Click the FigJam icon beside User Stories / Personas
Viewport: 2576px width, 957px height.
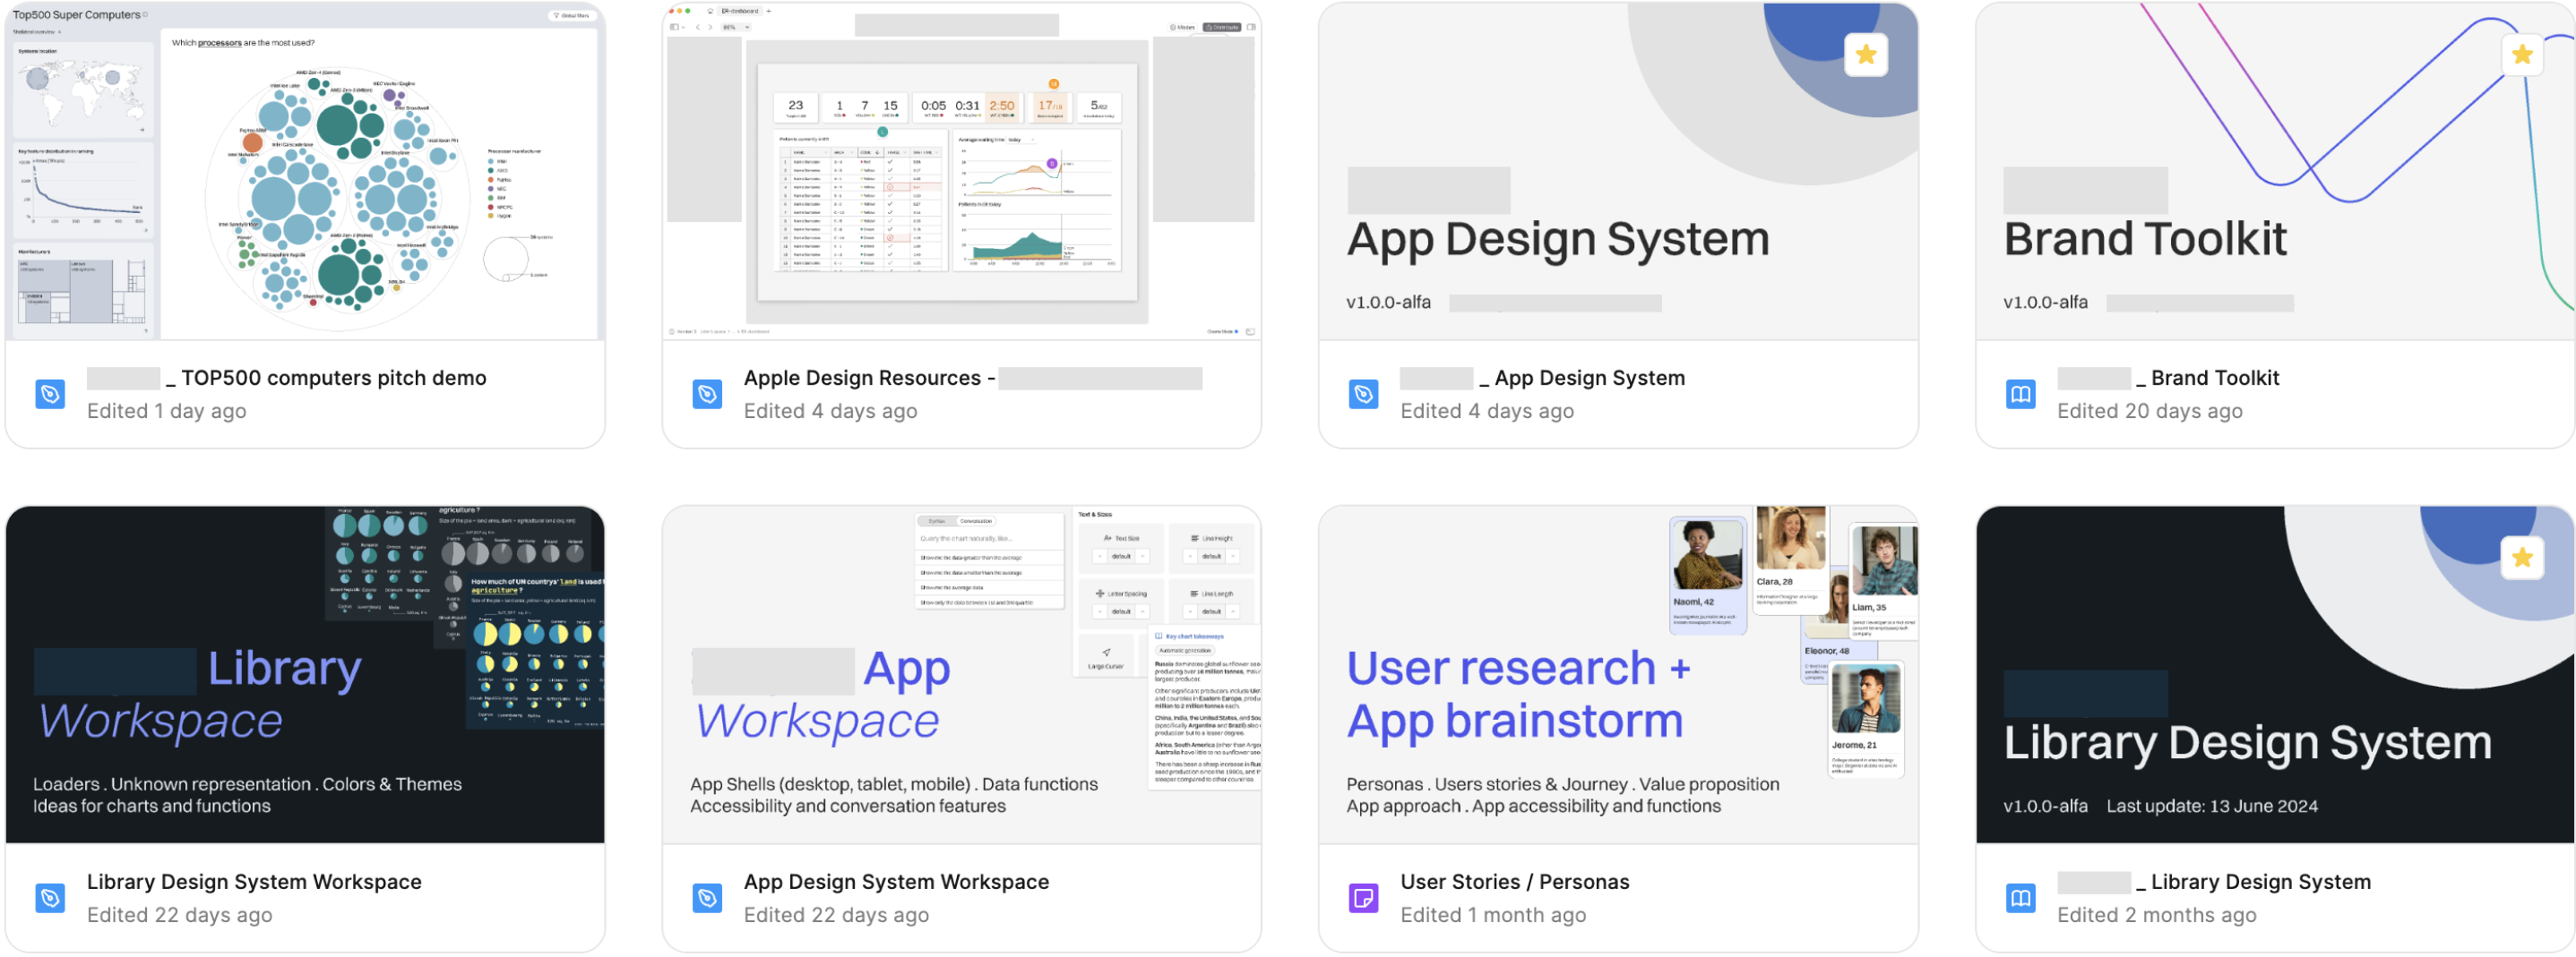pyautogui.click(x=1363, y=898)
